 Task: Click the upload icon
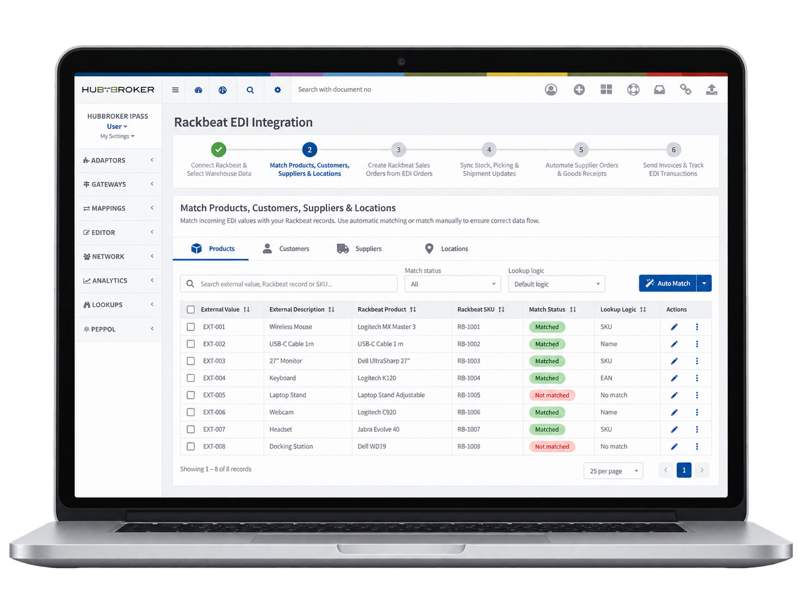coord(712,90)
